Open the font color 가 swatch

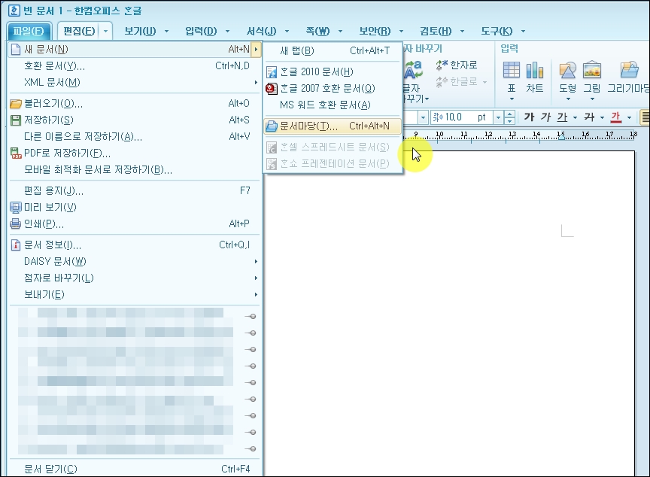(x=616, y=117)
